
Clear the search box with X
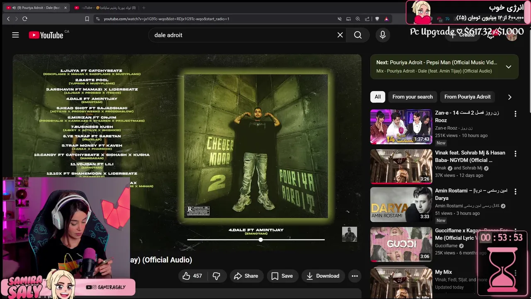coord(340,35)
